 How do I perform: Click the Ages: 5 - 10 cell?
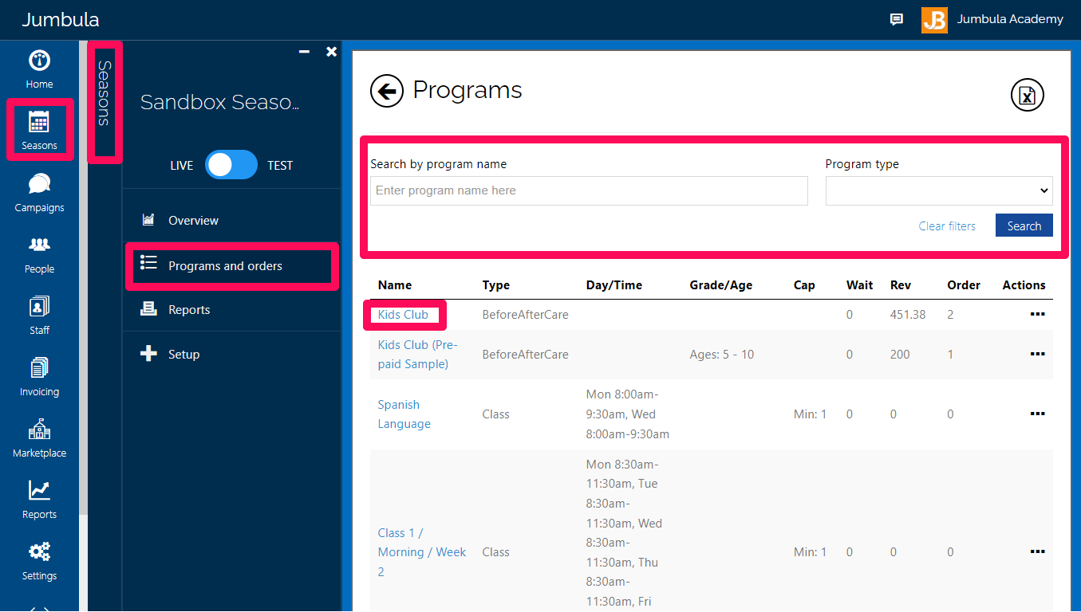point(721,354)
